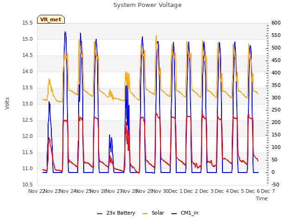Click the Nov 22 date tick label
The width and height of the screenshot is (296, 222).
(37, 191)
